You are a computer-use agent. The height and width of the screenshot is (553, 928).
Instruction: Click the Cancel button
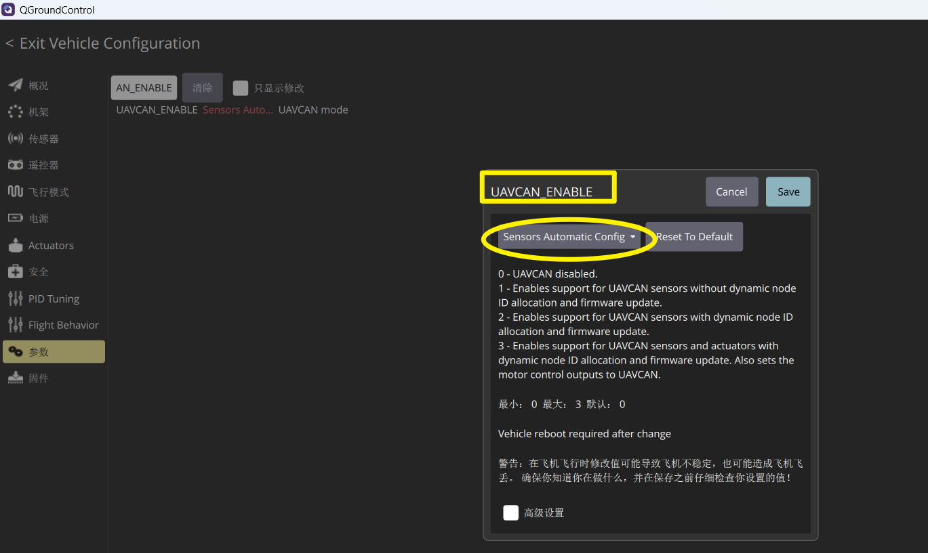point(731,192)
